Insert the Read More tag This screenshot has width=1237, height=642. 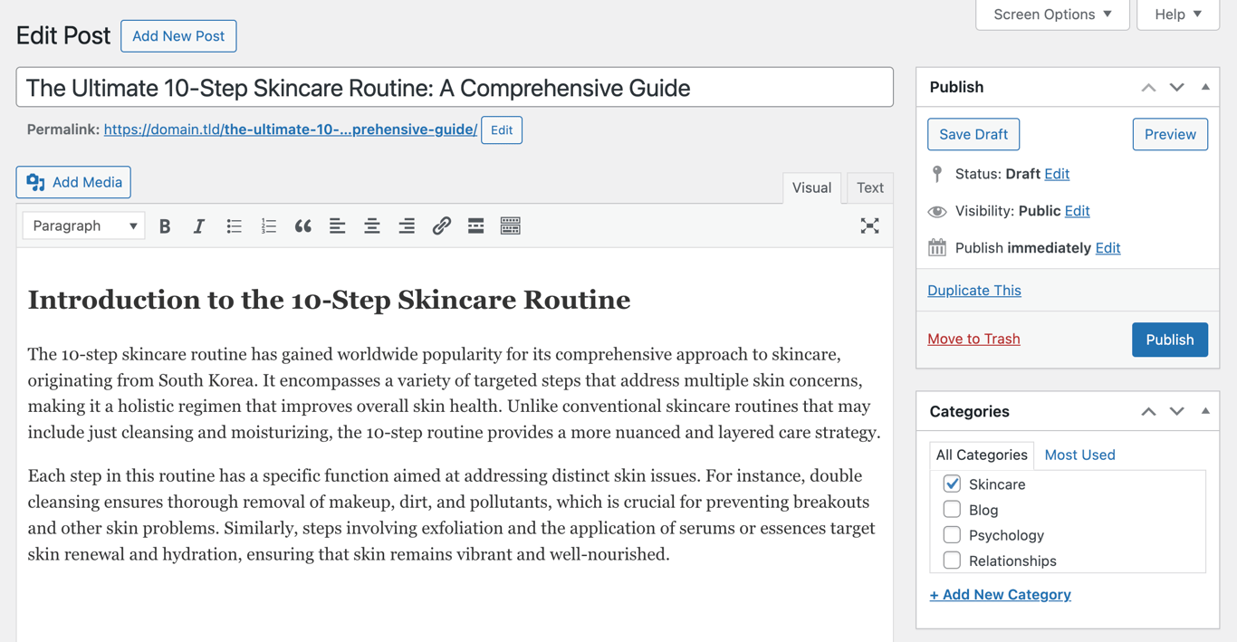pos(475,225)
